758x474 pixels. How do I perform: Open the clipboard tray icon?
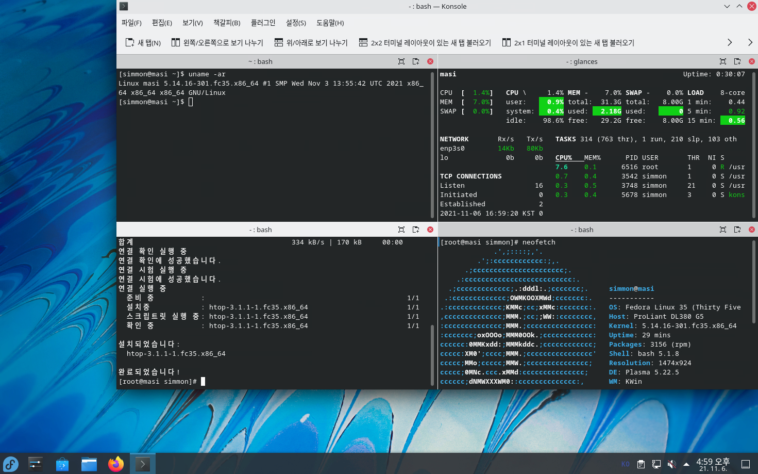641,464
